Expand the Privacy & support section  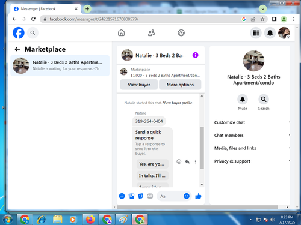point(252,161)
